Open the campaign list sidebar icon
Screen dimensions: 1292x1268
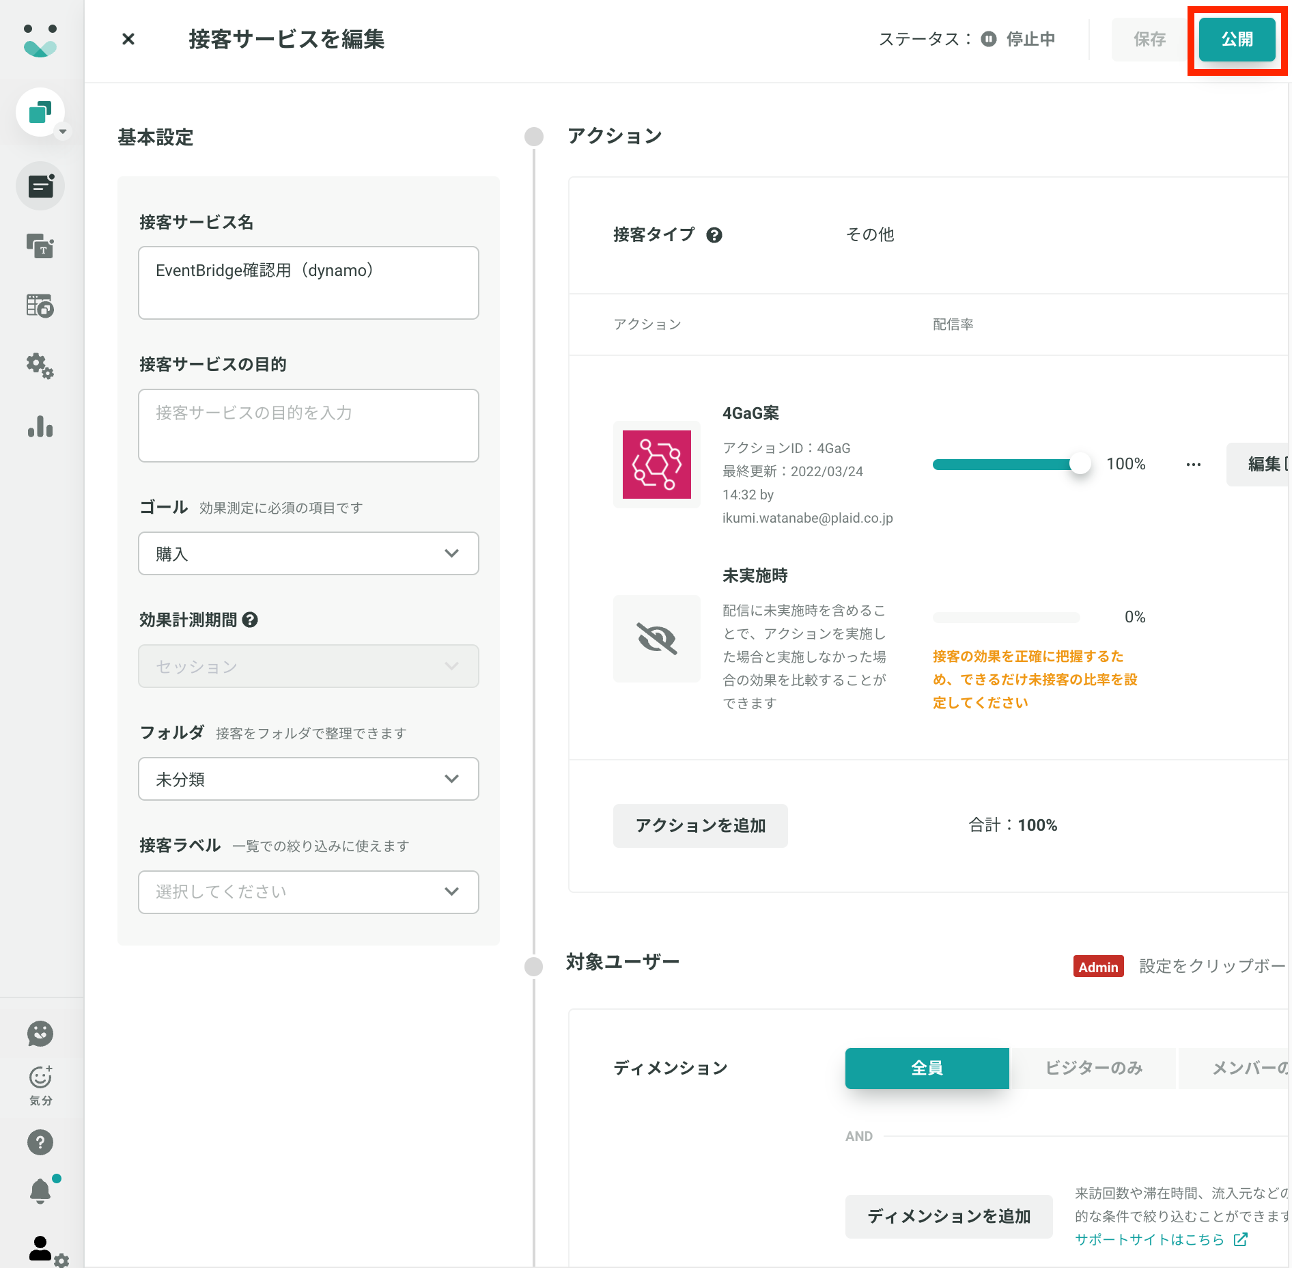point(40,186)
